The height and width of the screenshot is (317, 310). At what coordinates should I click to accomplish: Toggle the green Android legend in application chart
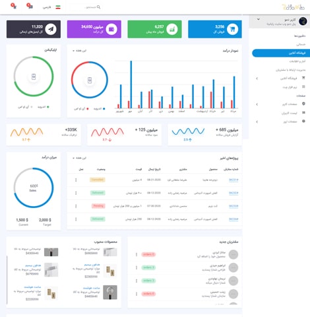point(44,107)
